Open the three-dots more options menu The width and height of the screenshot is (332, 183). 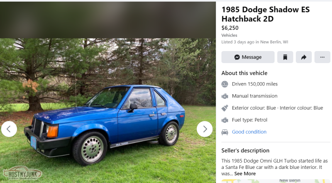[x=322, y=57]
